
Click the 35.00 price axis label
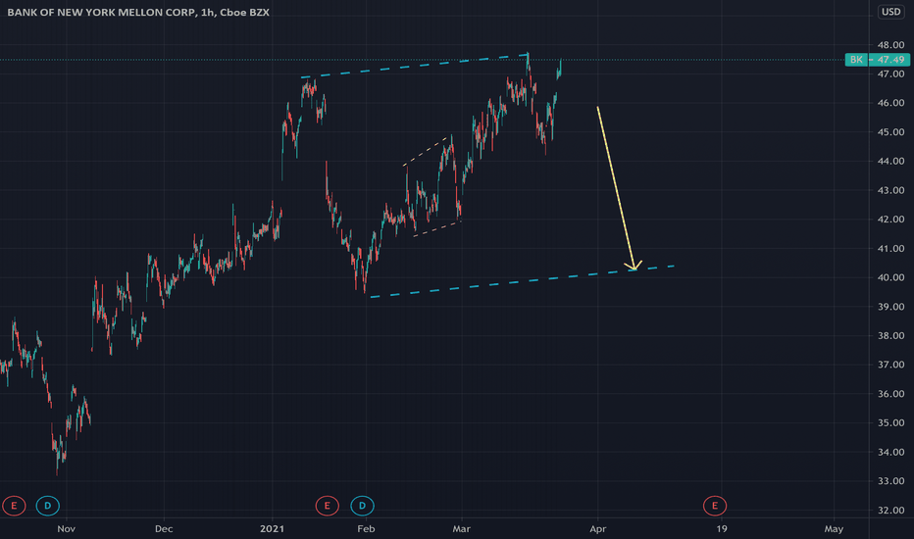click(890, 423)
